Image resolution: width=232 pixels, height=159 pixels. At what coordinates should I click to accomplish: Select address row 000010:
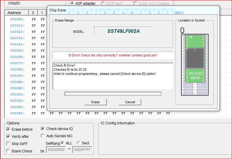(17, 26)
